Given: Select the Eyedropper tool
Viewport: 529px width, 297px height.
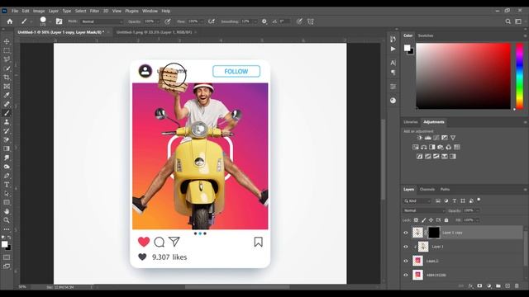Looking at the screenshot, I should (7, 96).
